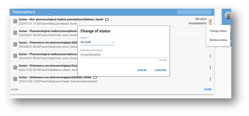This screenshot has width=249, height=116.
Task: Choose Remove status from the context menu
Action: coord(218,40)
